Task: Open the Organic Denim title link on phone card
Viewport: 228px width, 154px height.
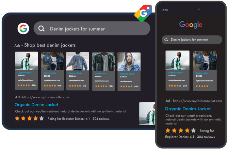Action: (175, 73)
